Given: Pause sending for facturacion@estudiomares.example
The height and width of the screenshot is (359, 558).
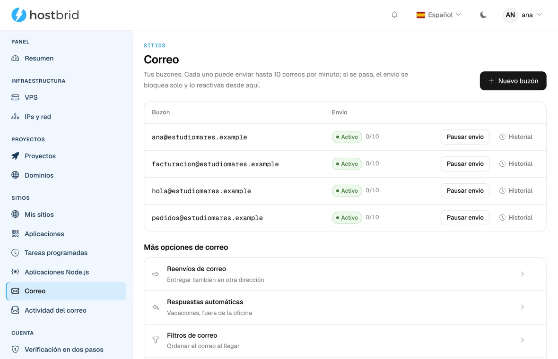Looking at the screenshot, I should point(465,164).
